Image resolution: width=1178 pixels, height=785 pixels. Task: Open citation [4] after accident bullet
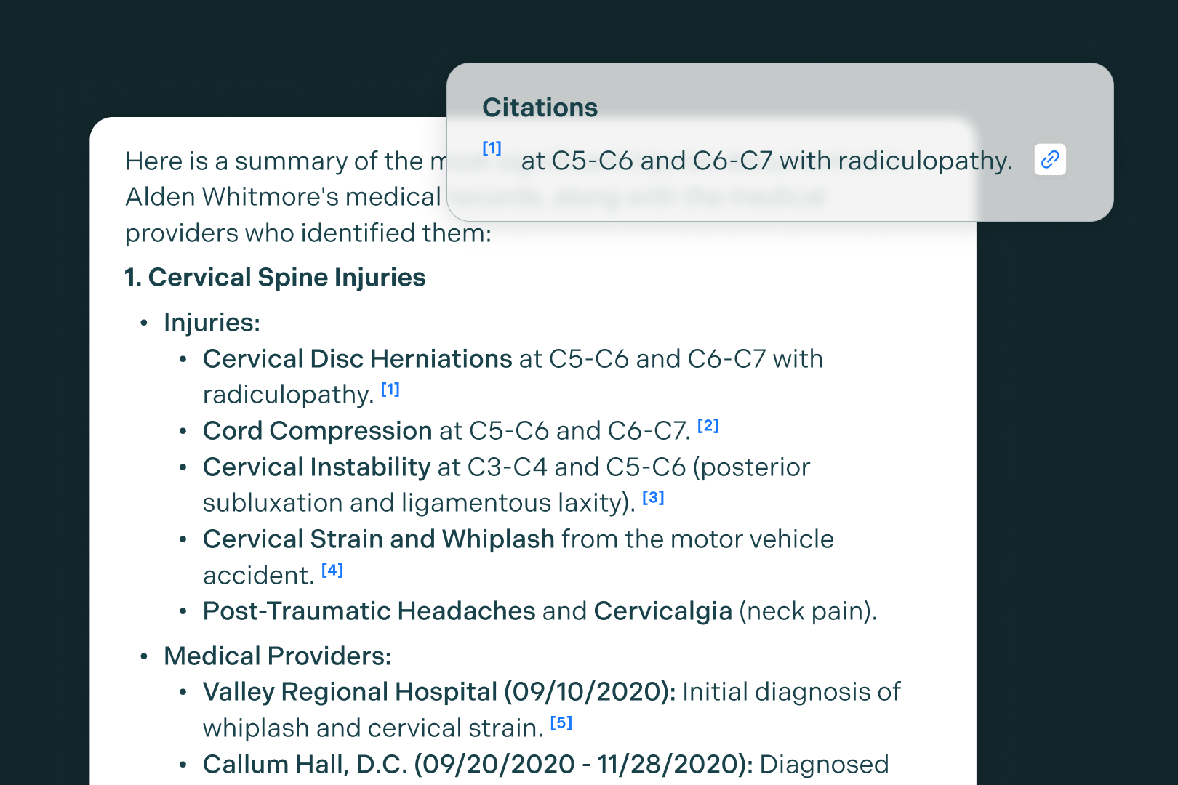tap(332, 571)
